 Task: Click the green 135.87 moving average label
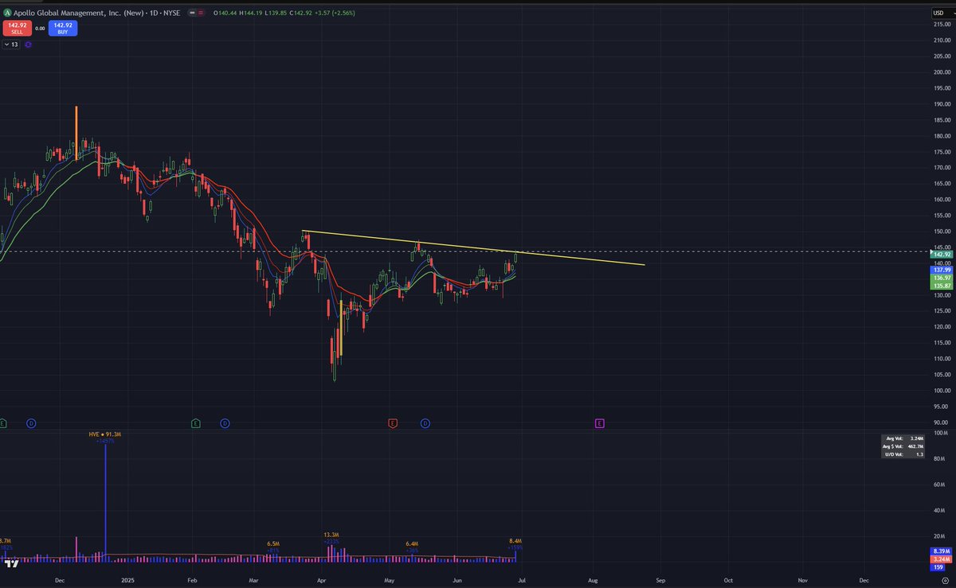coord(941,286)
